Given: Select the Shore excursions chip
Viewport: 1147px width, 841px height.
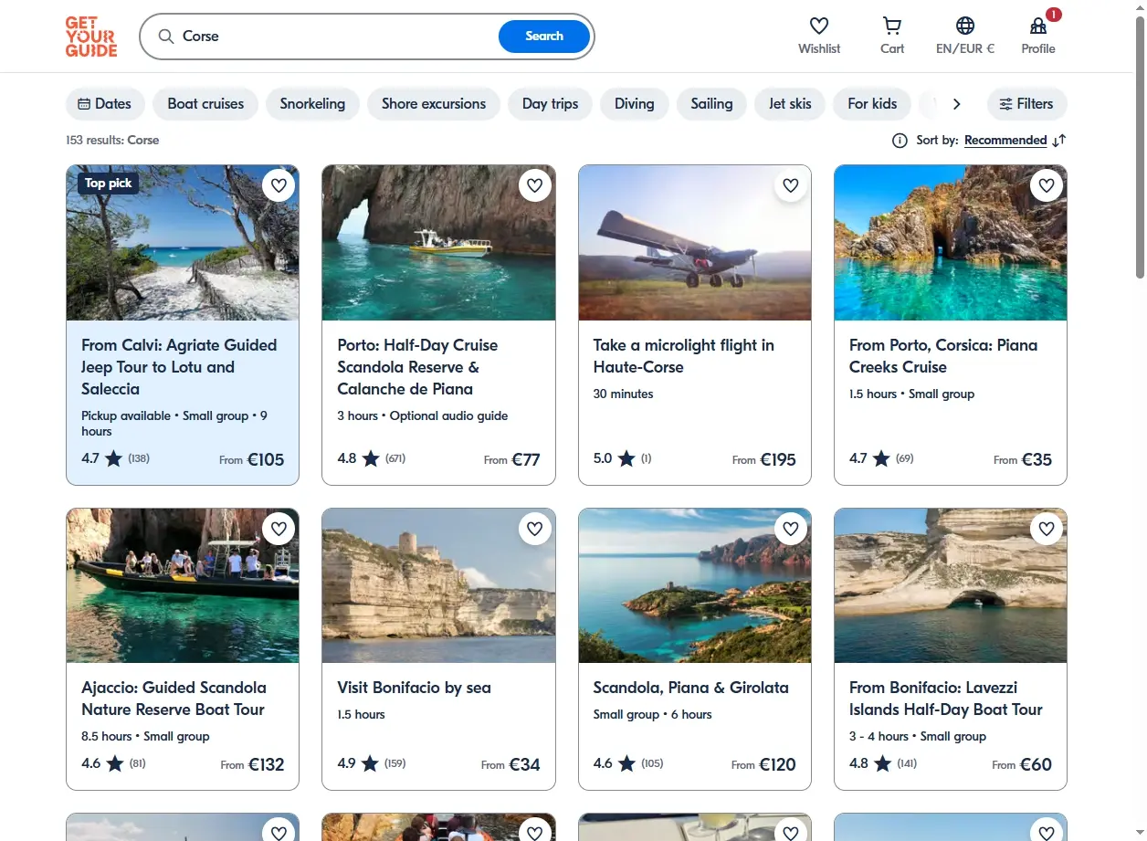Looking at the screenshot, I should click(x=434, y=103).
